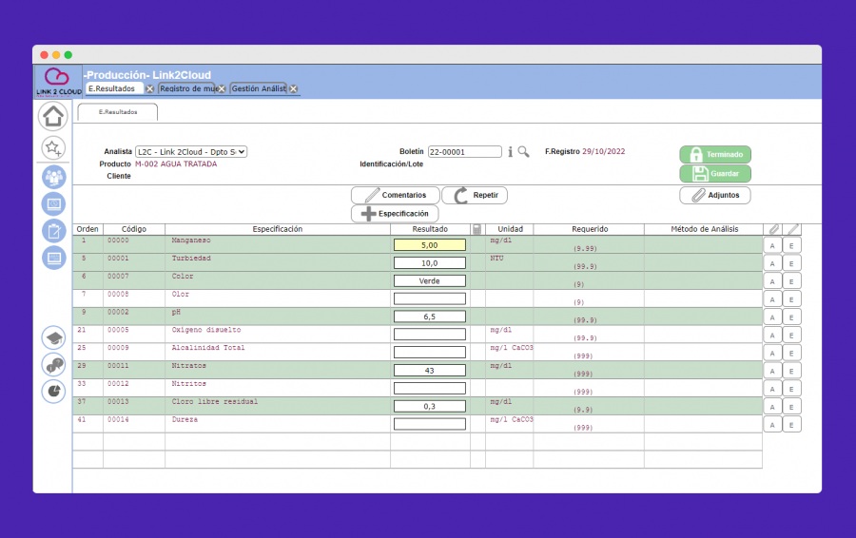Click the pH result field
Viewport: 856px width, 538px height.
pyautogui.click(x=430, y=317)
